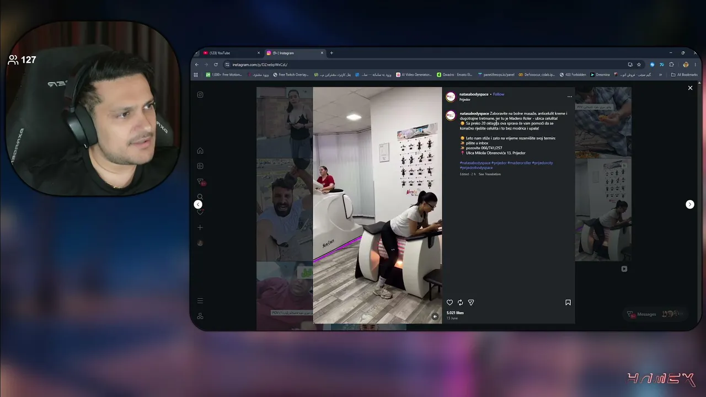Open the Meta apps icon in sidebar
Viewport: 706px width, 397px height.
tap(200, 316)
